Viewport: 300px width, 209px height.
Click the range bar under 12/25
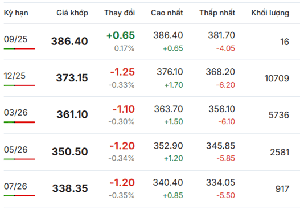point(19,85)
